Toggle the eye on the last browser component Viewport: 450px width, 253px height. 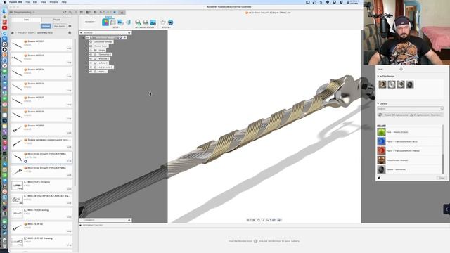(x=91, y=71)
